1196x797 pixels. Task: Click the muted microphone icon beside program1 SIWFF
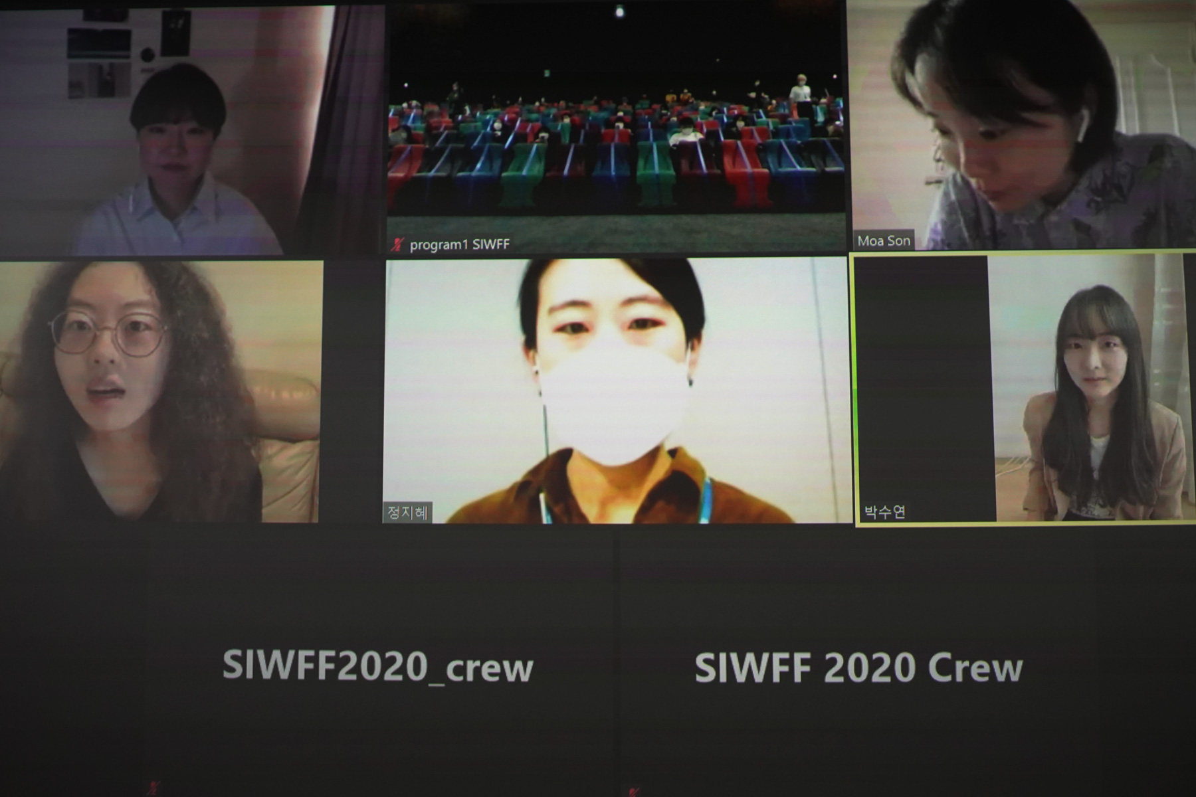[397, 244]
